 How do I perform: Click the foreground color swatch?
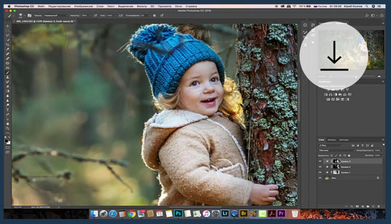click(7, 141)
